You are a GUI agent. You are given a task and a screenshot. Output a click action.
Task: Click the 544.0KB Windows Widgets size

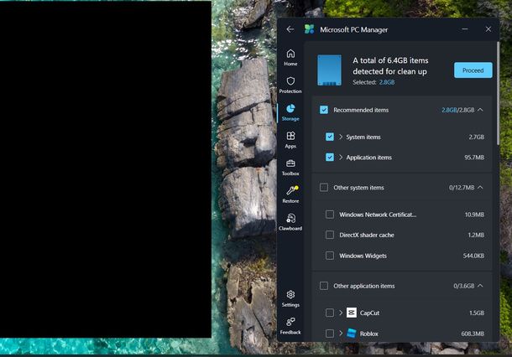point(473,256)
